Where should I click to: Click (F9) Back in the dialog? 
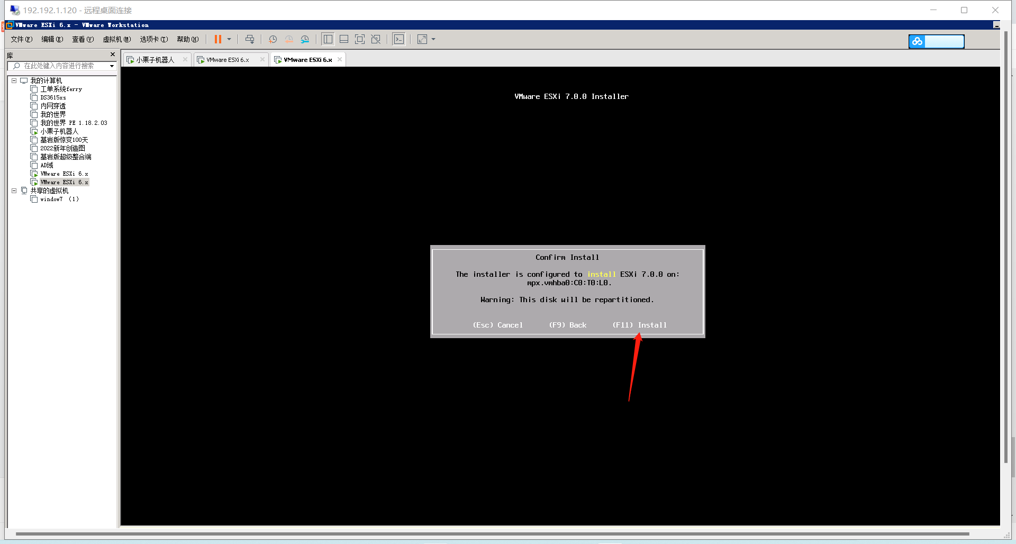click(x=567, y=325)
